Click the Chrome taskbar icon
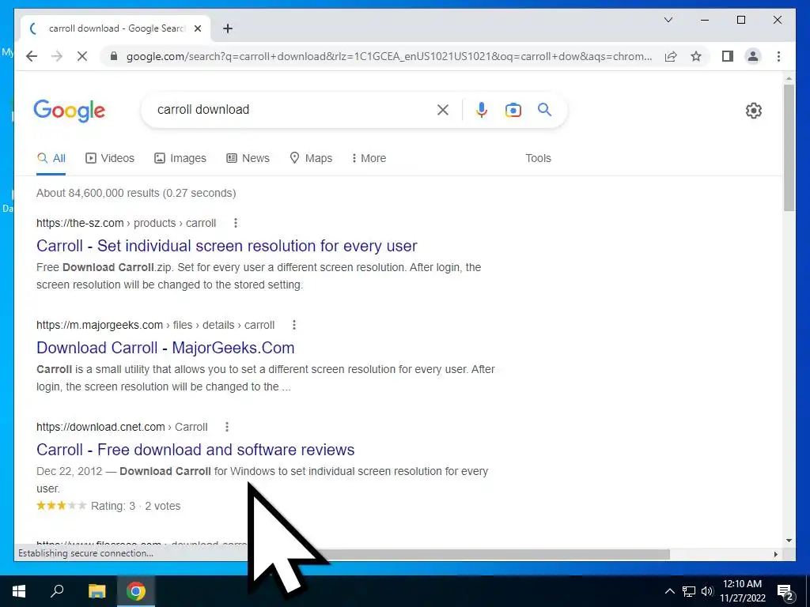Screen dimensions: 810x607 (136, 591)
